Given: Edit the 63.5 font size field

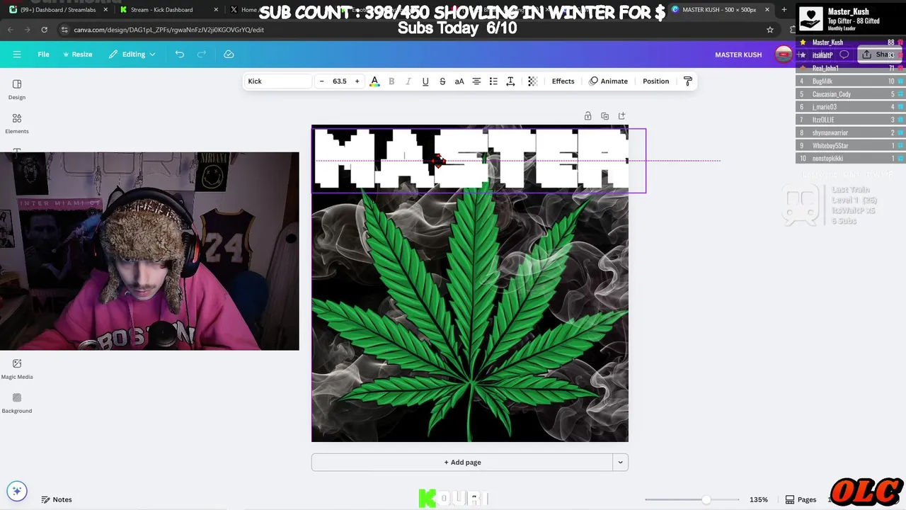Looking at the screenshot, I should tap(339, 81).
